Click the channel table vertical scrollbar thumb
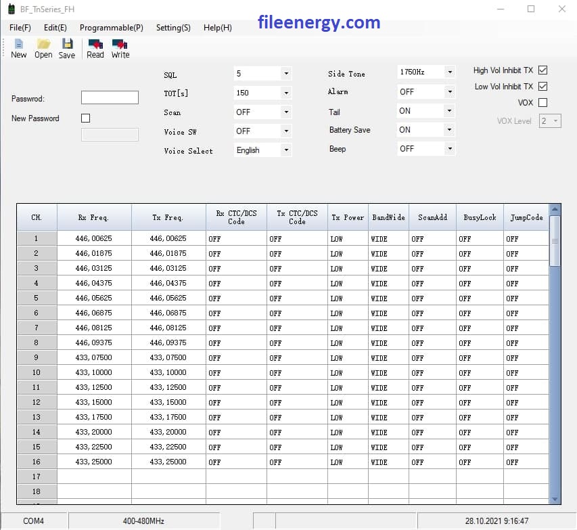Image resolution: width=577 pixels, height=530 pixels. click(555, 241)
